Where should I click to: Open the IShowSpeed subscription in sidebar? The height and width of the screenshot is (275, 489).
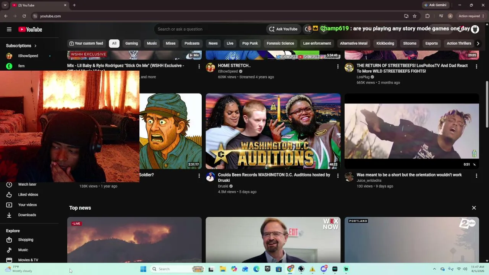pos(29,56)
